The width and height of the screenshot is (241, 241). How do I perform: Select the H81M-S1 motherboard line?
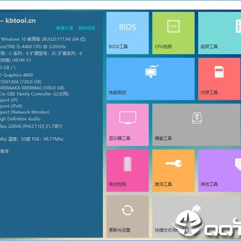[x=15, y=60]
